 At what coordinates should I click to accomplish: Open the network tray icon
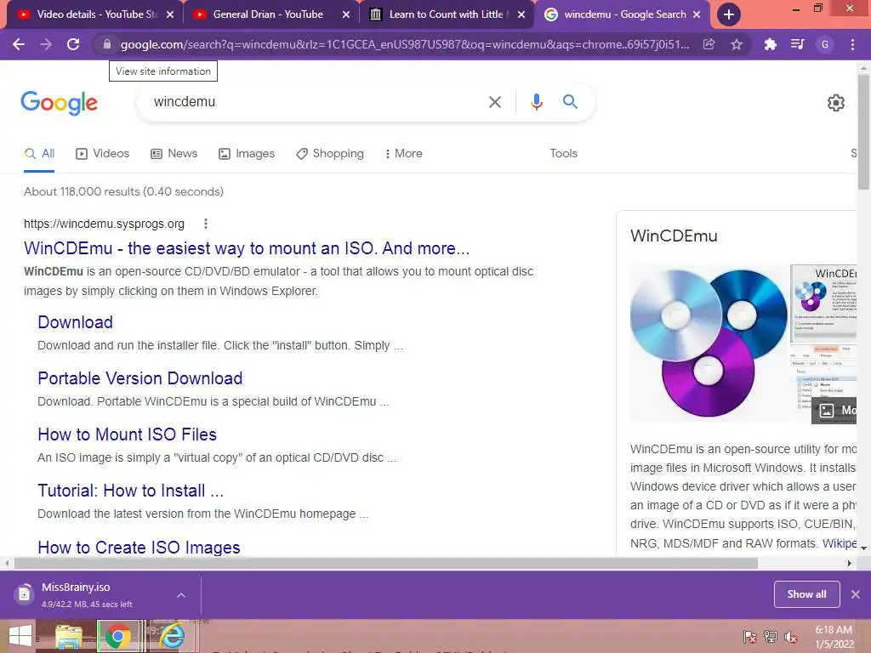point(770,637)
